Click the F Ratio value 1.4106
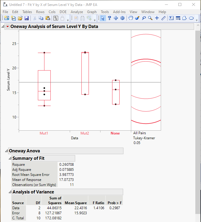Screen dimensions: 201x222 (99, 208)
